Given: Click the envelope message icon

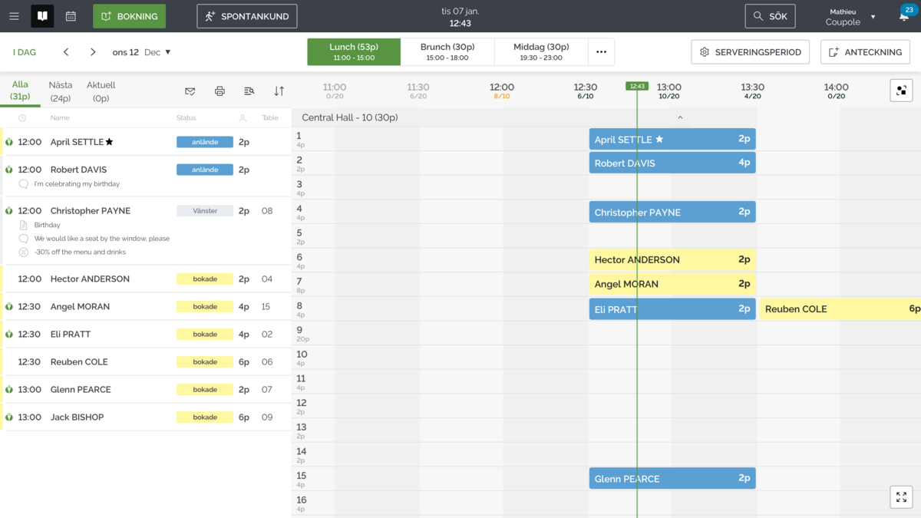Looking at the screenshot, I should (190, 91).
